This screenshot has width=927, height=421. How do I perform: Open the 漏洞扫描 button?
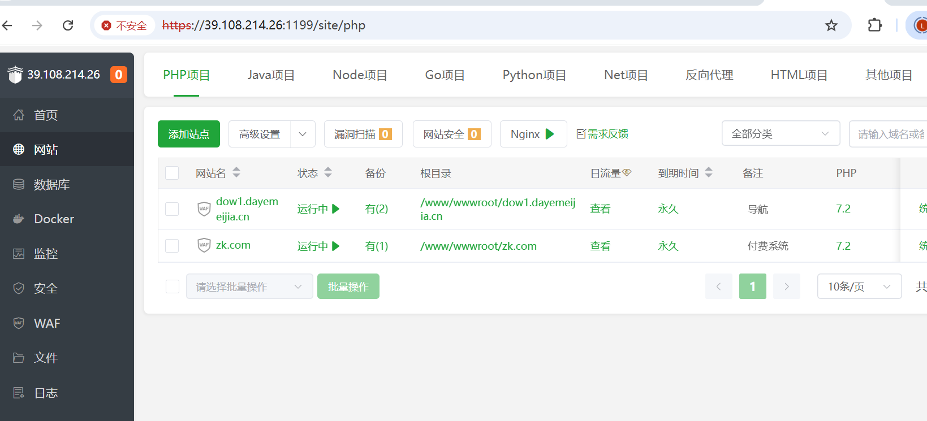(363, 134)
